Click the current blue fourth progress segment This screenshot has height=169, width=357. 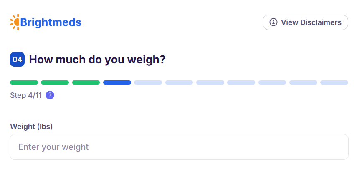(x=117, y=82)
